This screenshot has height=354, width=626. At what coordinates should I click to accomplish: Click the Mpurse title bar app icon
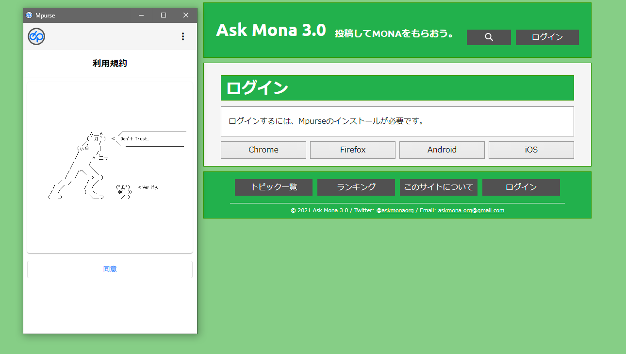[x=29, y=15]
